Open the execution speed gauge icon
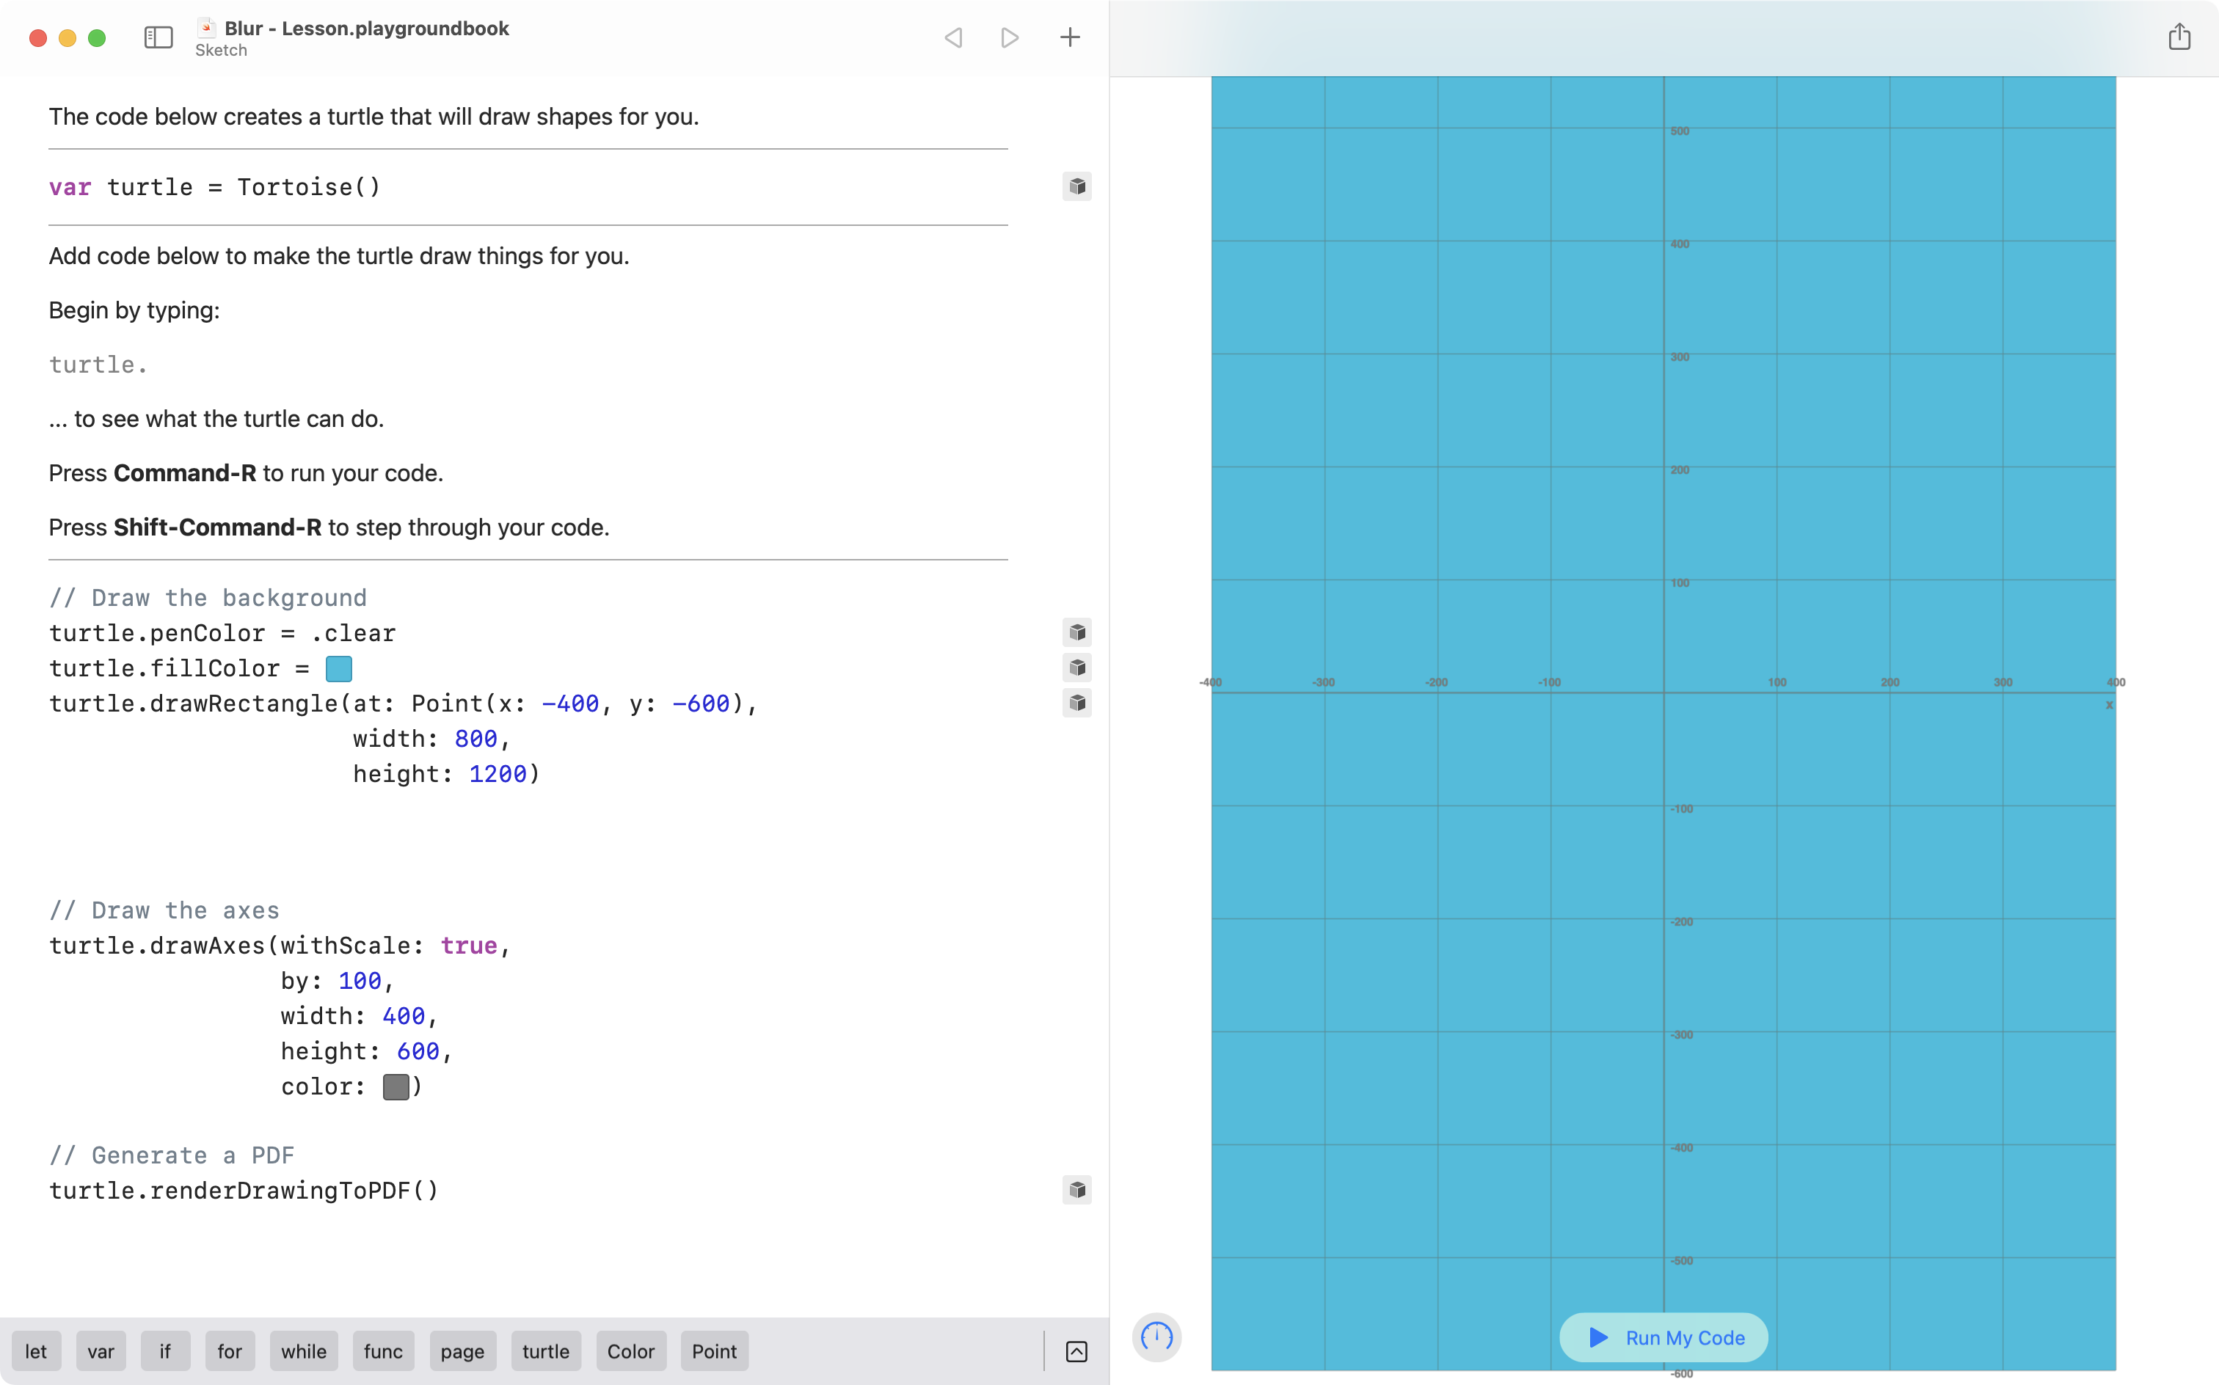This screenshot has height=1385, width=2219. pos(1156,1337)
